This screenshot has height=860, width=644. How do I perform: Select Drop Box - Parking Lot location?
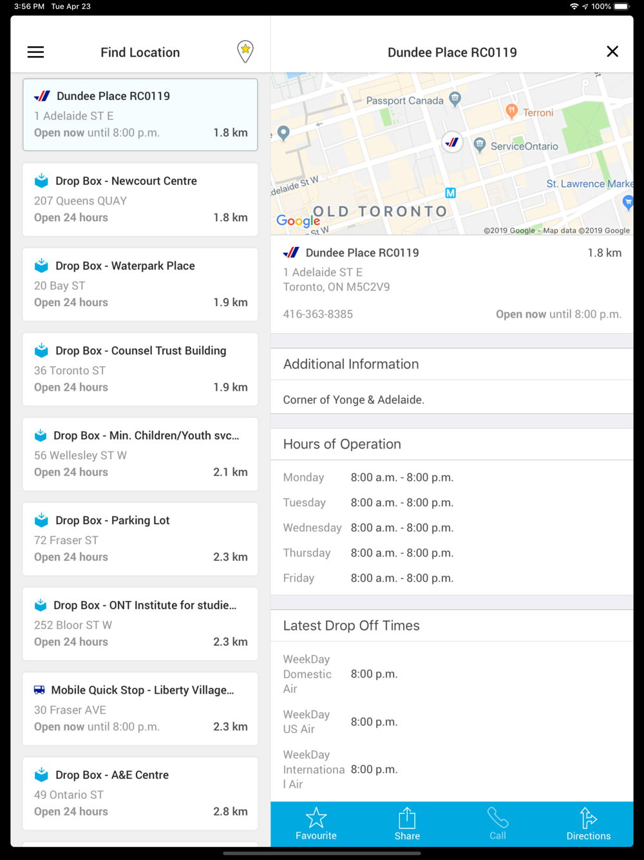(x=140, y=539)
